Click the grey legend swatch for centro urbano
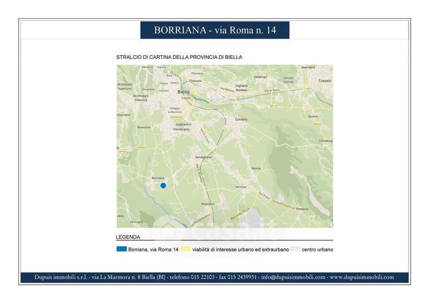 (x=295, y=249)
